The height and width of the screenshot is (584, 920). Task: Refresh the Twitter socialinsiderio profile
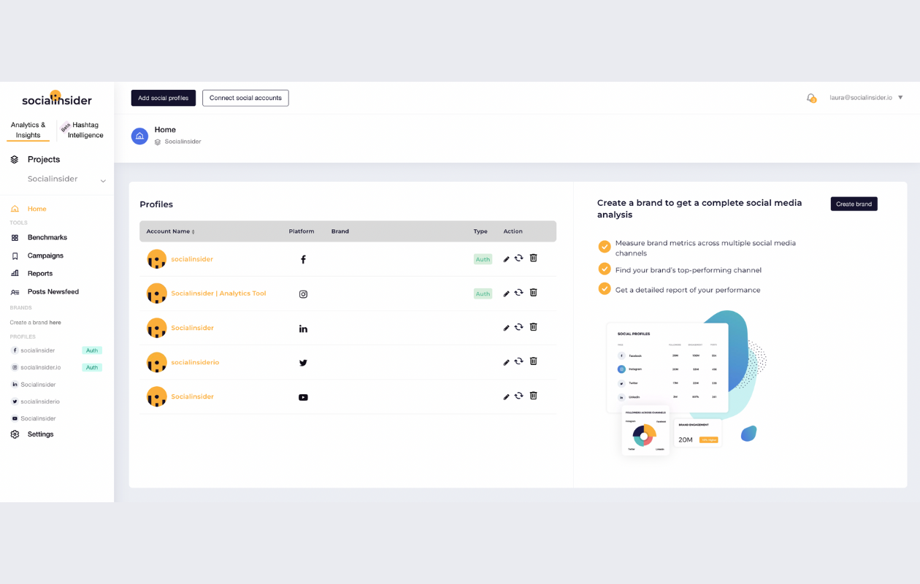[518, 361]
